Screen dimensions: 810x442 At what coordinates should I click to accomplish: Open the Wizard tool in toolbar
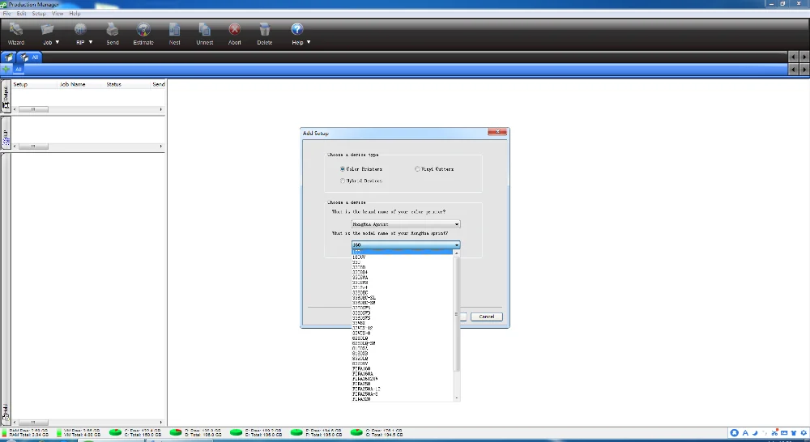coord(16,34)
